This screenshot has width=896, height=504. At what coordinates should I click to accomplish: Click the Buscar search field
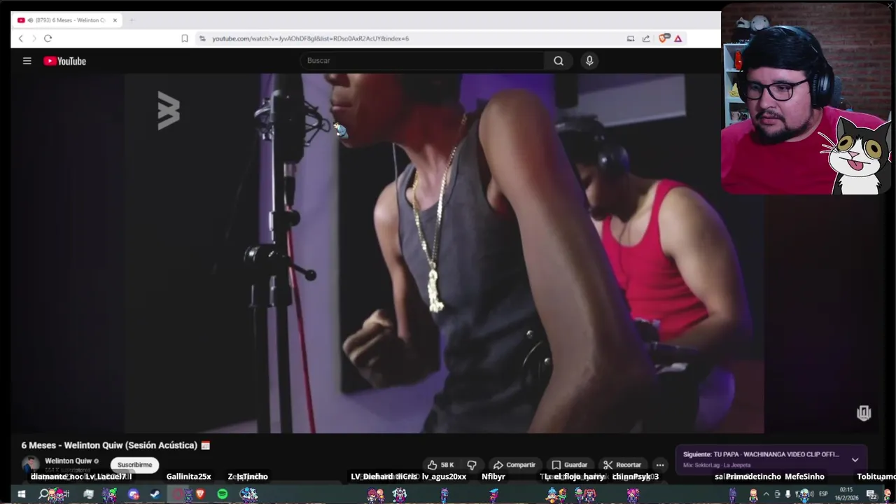point(421,61)
